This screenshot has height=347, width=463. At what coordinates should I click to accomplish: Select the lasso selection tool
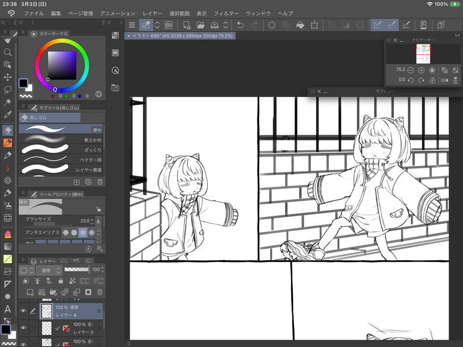tap(8, 90)
